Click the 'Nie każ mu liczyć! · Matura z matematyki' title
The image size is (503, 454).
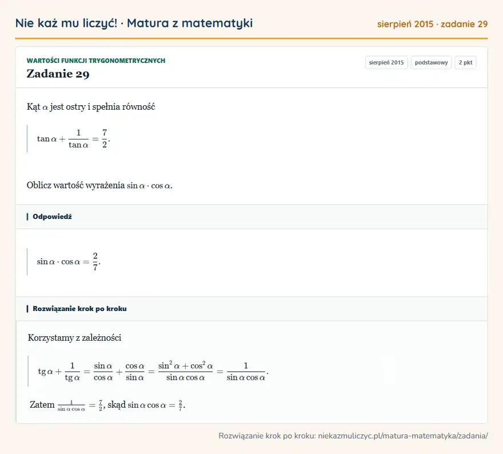pos(134,23)
